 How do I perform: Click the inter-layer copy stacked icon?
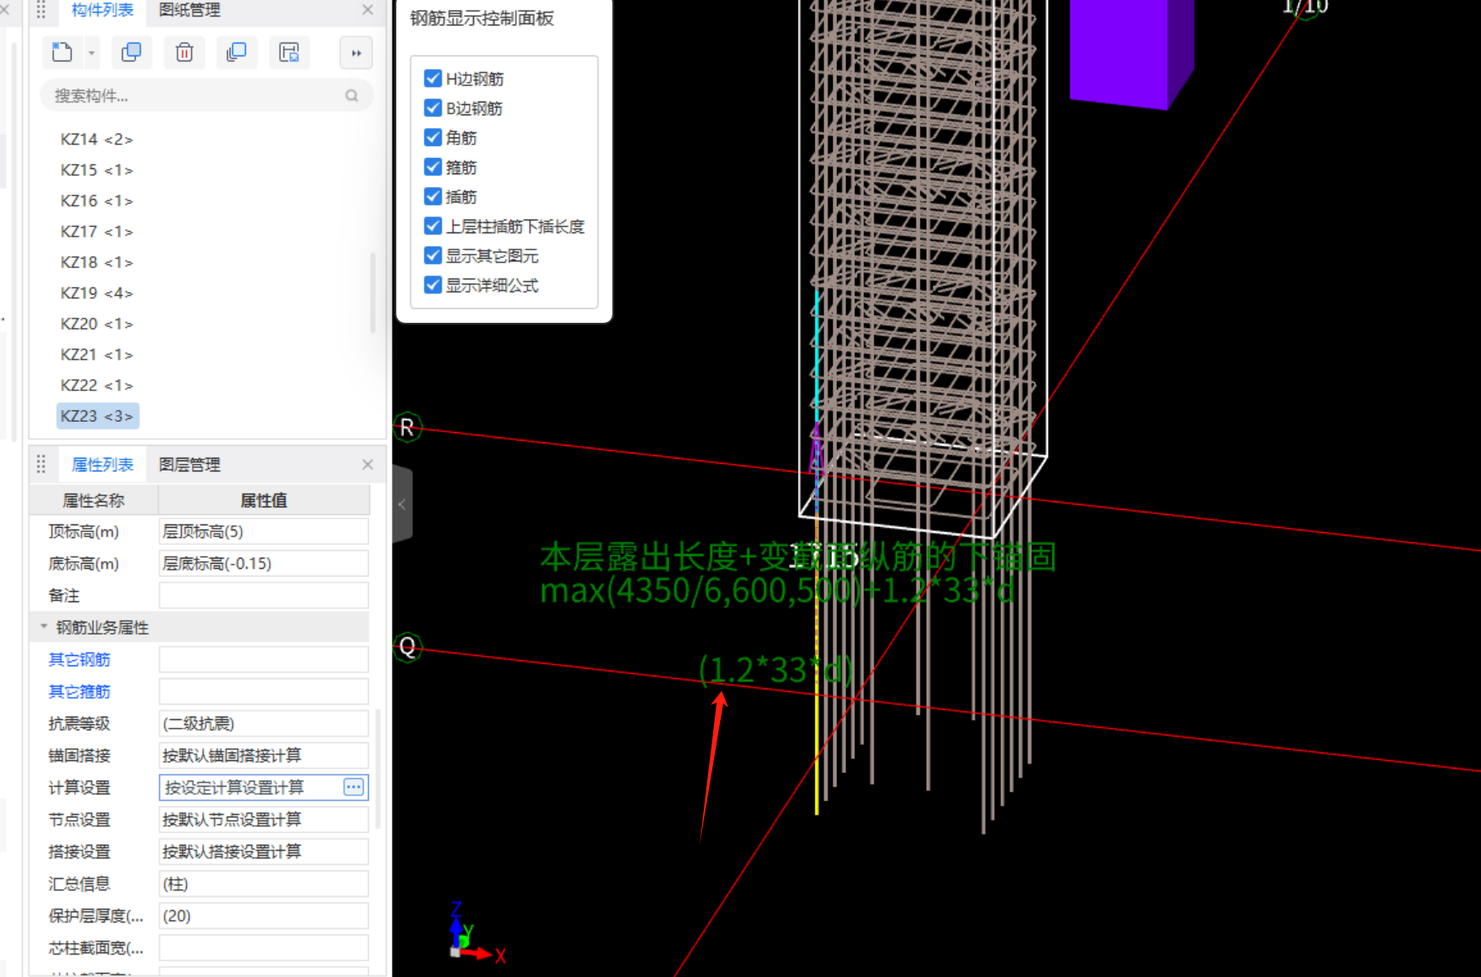tap(237, 53)
